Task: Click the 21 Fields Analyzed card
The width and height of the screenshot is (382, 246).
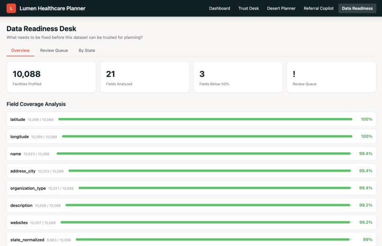Action: (x=145, y=77)
